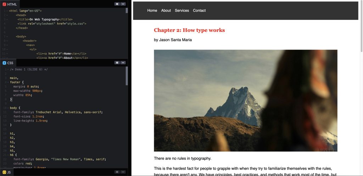Click the 'line-height: 1.9rem;' CSS line

[30, 121]
